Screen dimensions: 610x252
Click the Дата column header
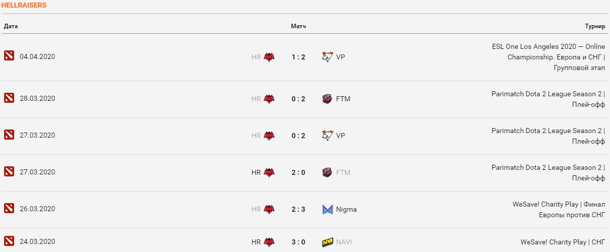pos(11,26)
